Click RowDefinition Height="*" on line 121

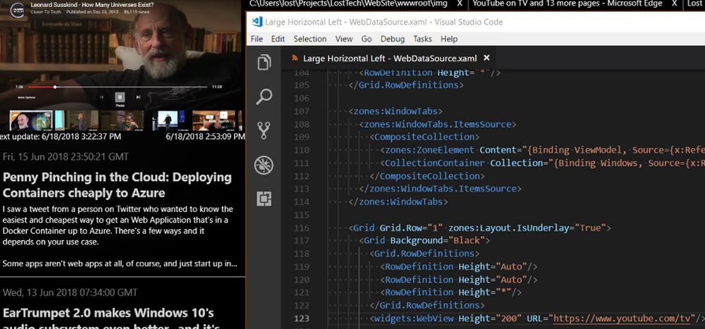450,292
